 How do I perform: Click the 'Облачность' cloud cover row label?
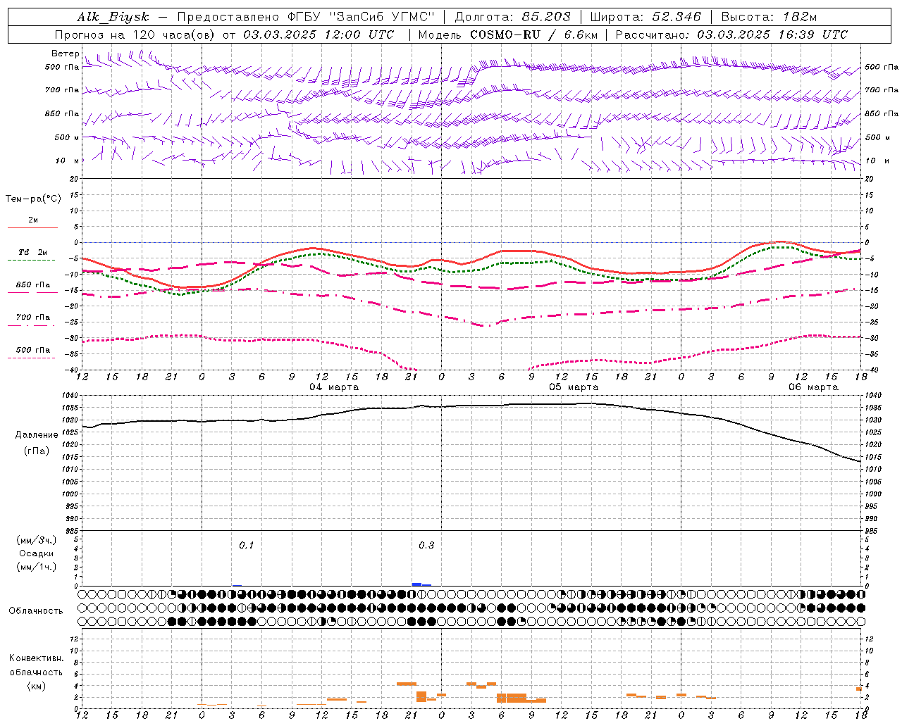coord(36,611)
